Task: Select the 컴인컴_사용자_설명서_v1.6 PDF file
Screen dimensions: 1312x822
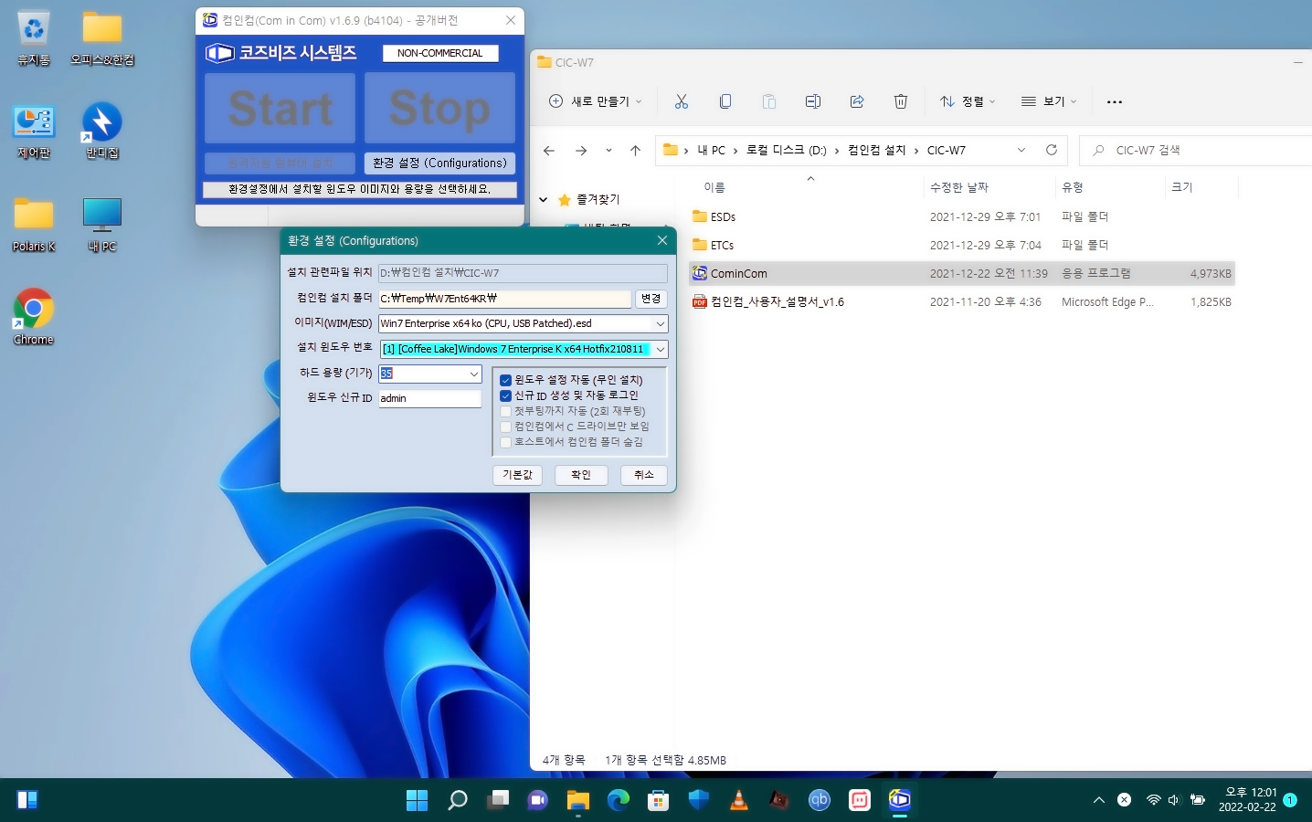Action: pyautogui.click(x=962, y=302)
